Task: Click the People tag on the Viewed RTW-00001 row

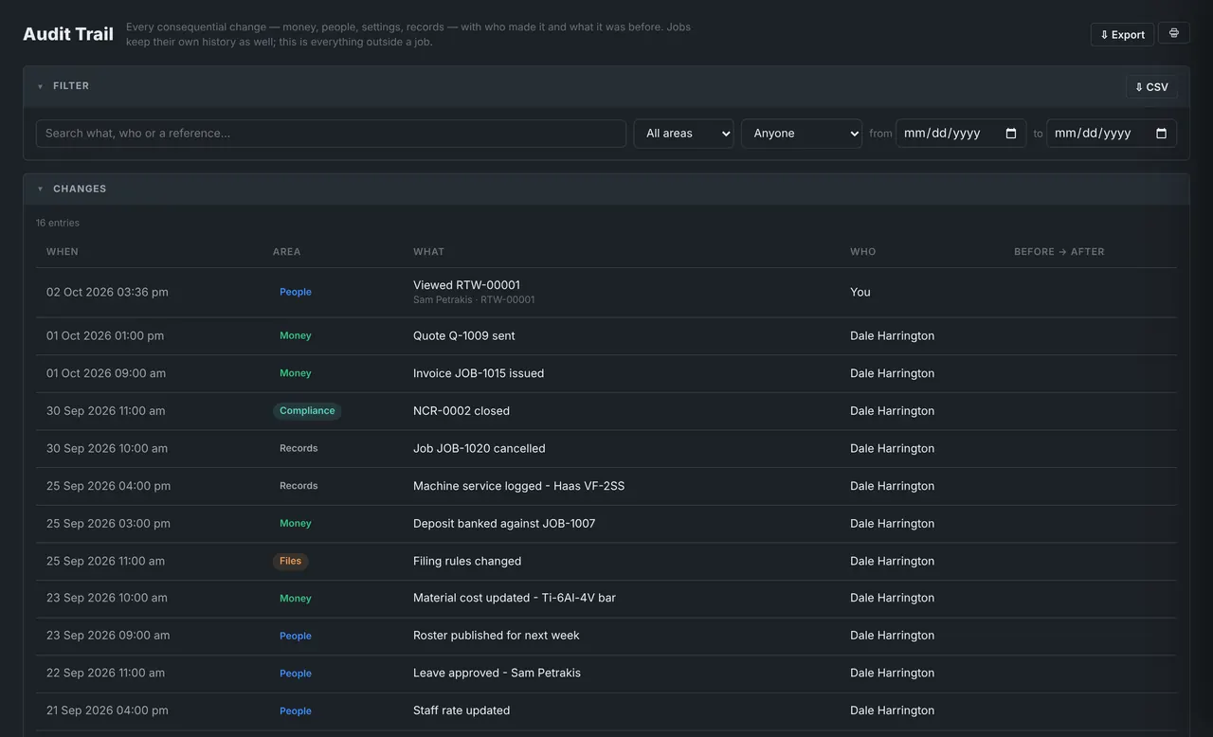Action: 296,292
